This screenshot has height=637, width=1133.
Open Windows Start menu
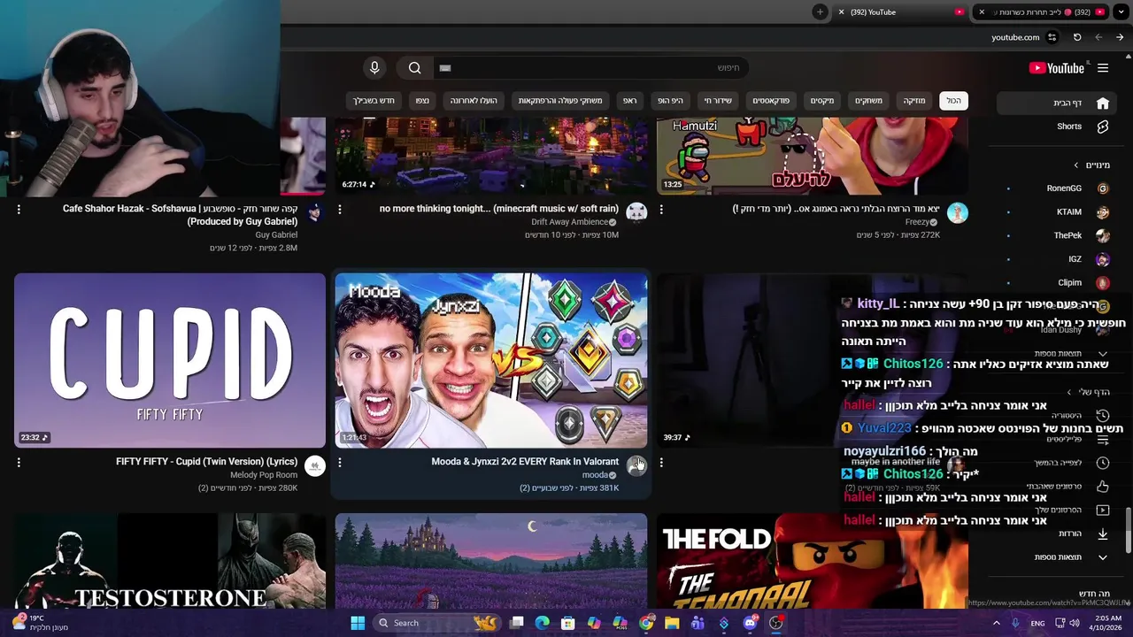[x=358, y=623]
